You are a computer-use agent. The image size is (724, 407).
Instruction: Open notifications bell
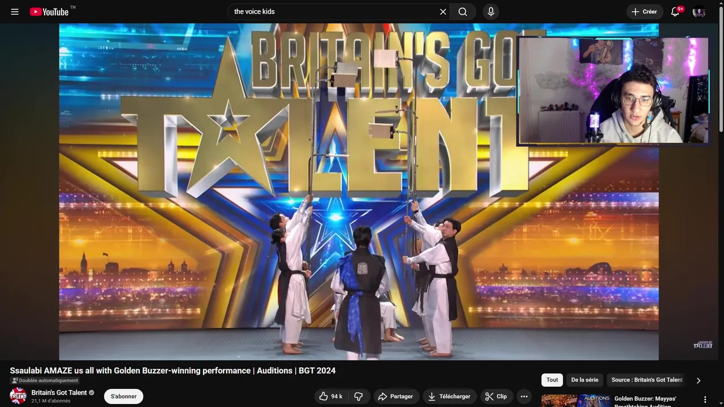[675, 11]
